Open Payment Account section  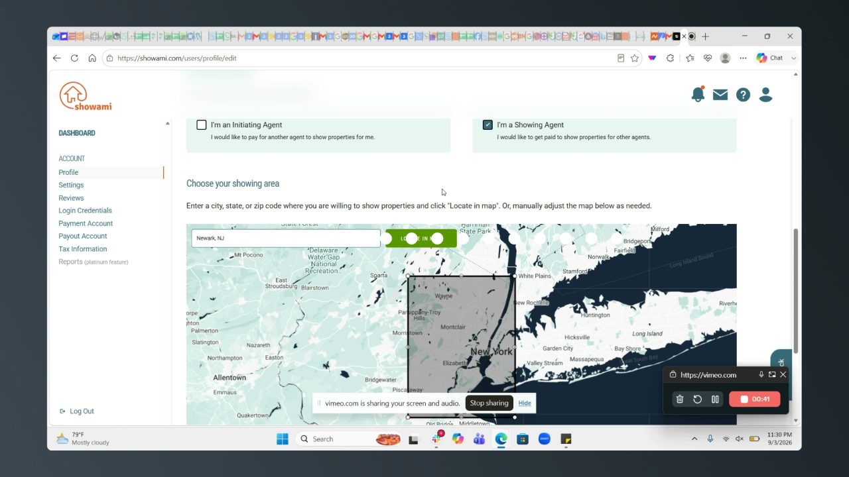pyautogui.click(x=86, y=223)
